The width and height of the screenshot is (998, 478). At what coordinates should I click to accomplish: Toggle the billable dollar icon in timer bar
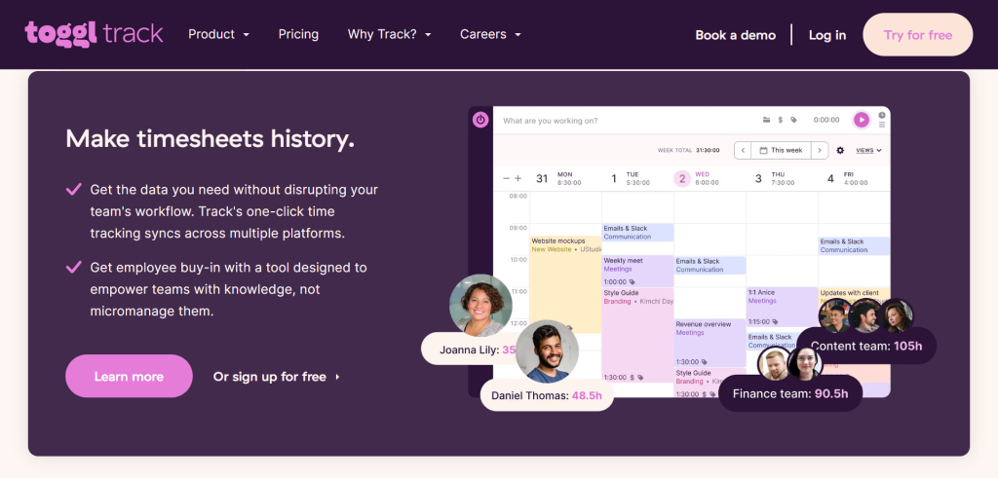[781, 120]
